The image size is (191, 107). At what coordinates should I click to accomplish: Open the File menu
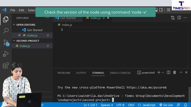pyautogui.click(x=13, y=10)
